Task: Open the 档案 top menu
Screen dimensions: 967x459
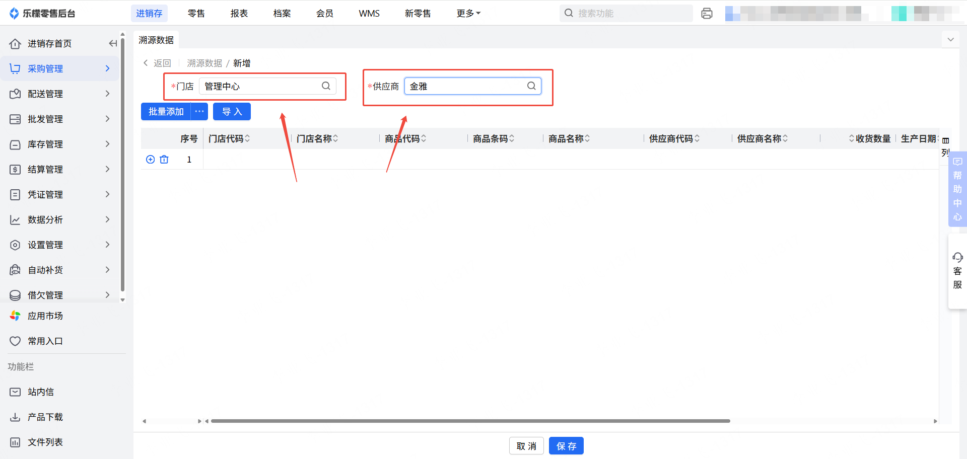Action: coord(282,14)
